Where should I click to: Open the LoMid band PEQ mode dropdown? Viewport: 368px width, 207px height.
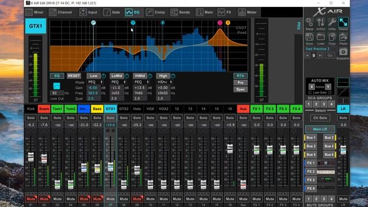pyautogui.click(x=118, y=82)
